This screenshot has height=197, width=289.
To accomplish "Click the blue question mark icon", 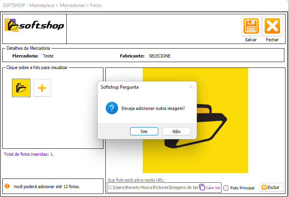I will pos(112,108).
